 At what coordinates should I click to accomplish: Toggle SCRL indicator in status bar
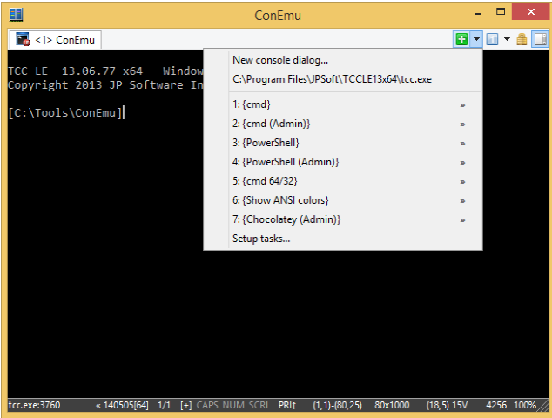tap(259, 406)
